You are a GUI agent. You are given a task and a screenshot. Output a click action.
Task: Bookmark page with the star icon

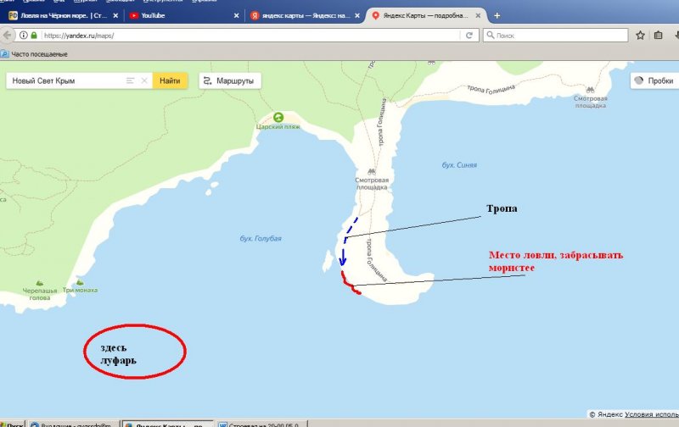pos(640,36)
